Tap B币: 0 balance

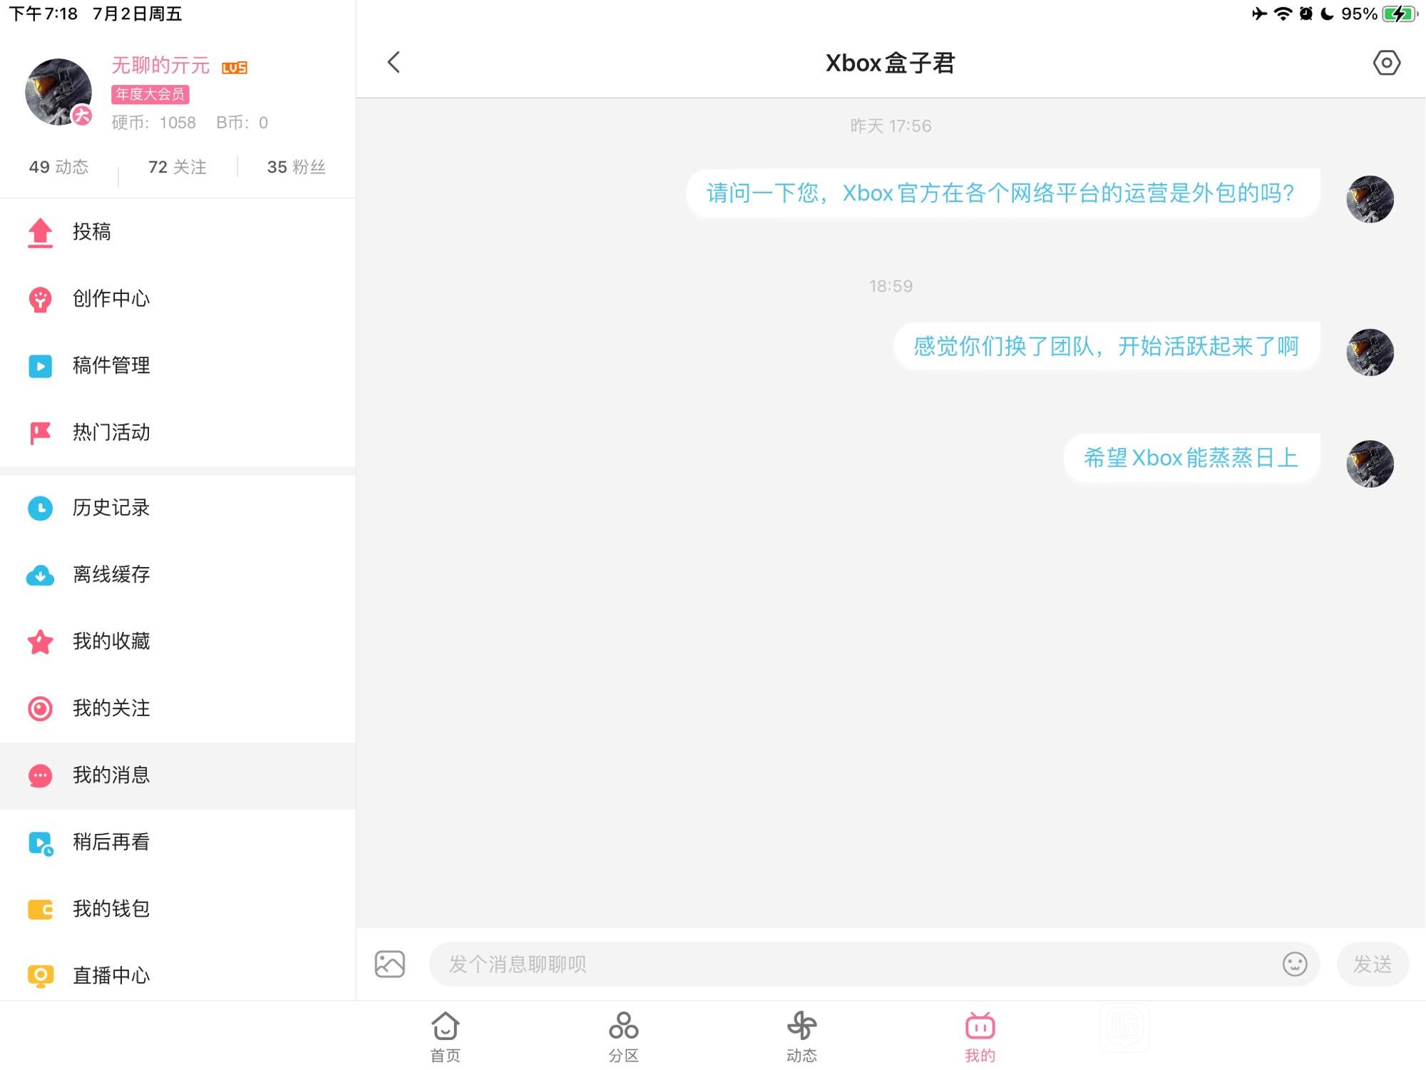(242, 123)
